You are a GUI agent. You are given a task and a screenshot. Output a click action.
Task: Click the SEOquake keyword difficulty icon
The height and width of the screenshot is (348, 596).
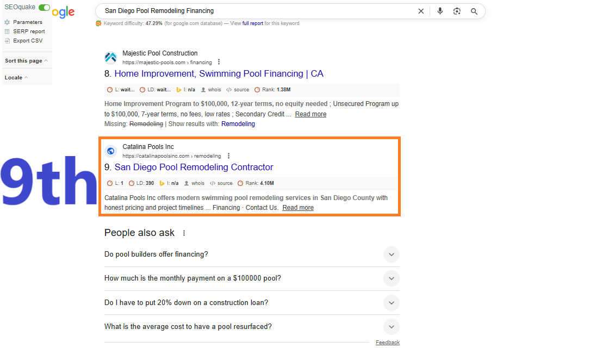(98, 23)
